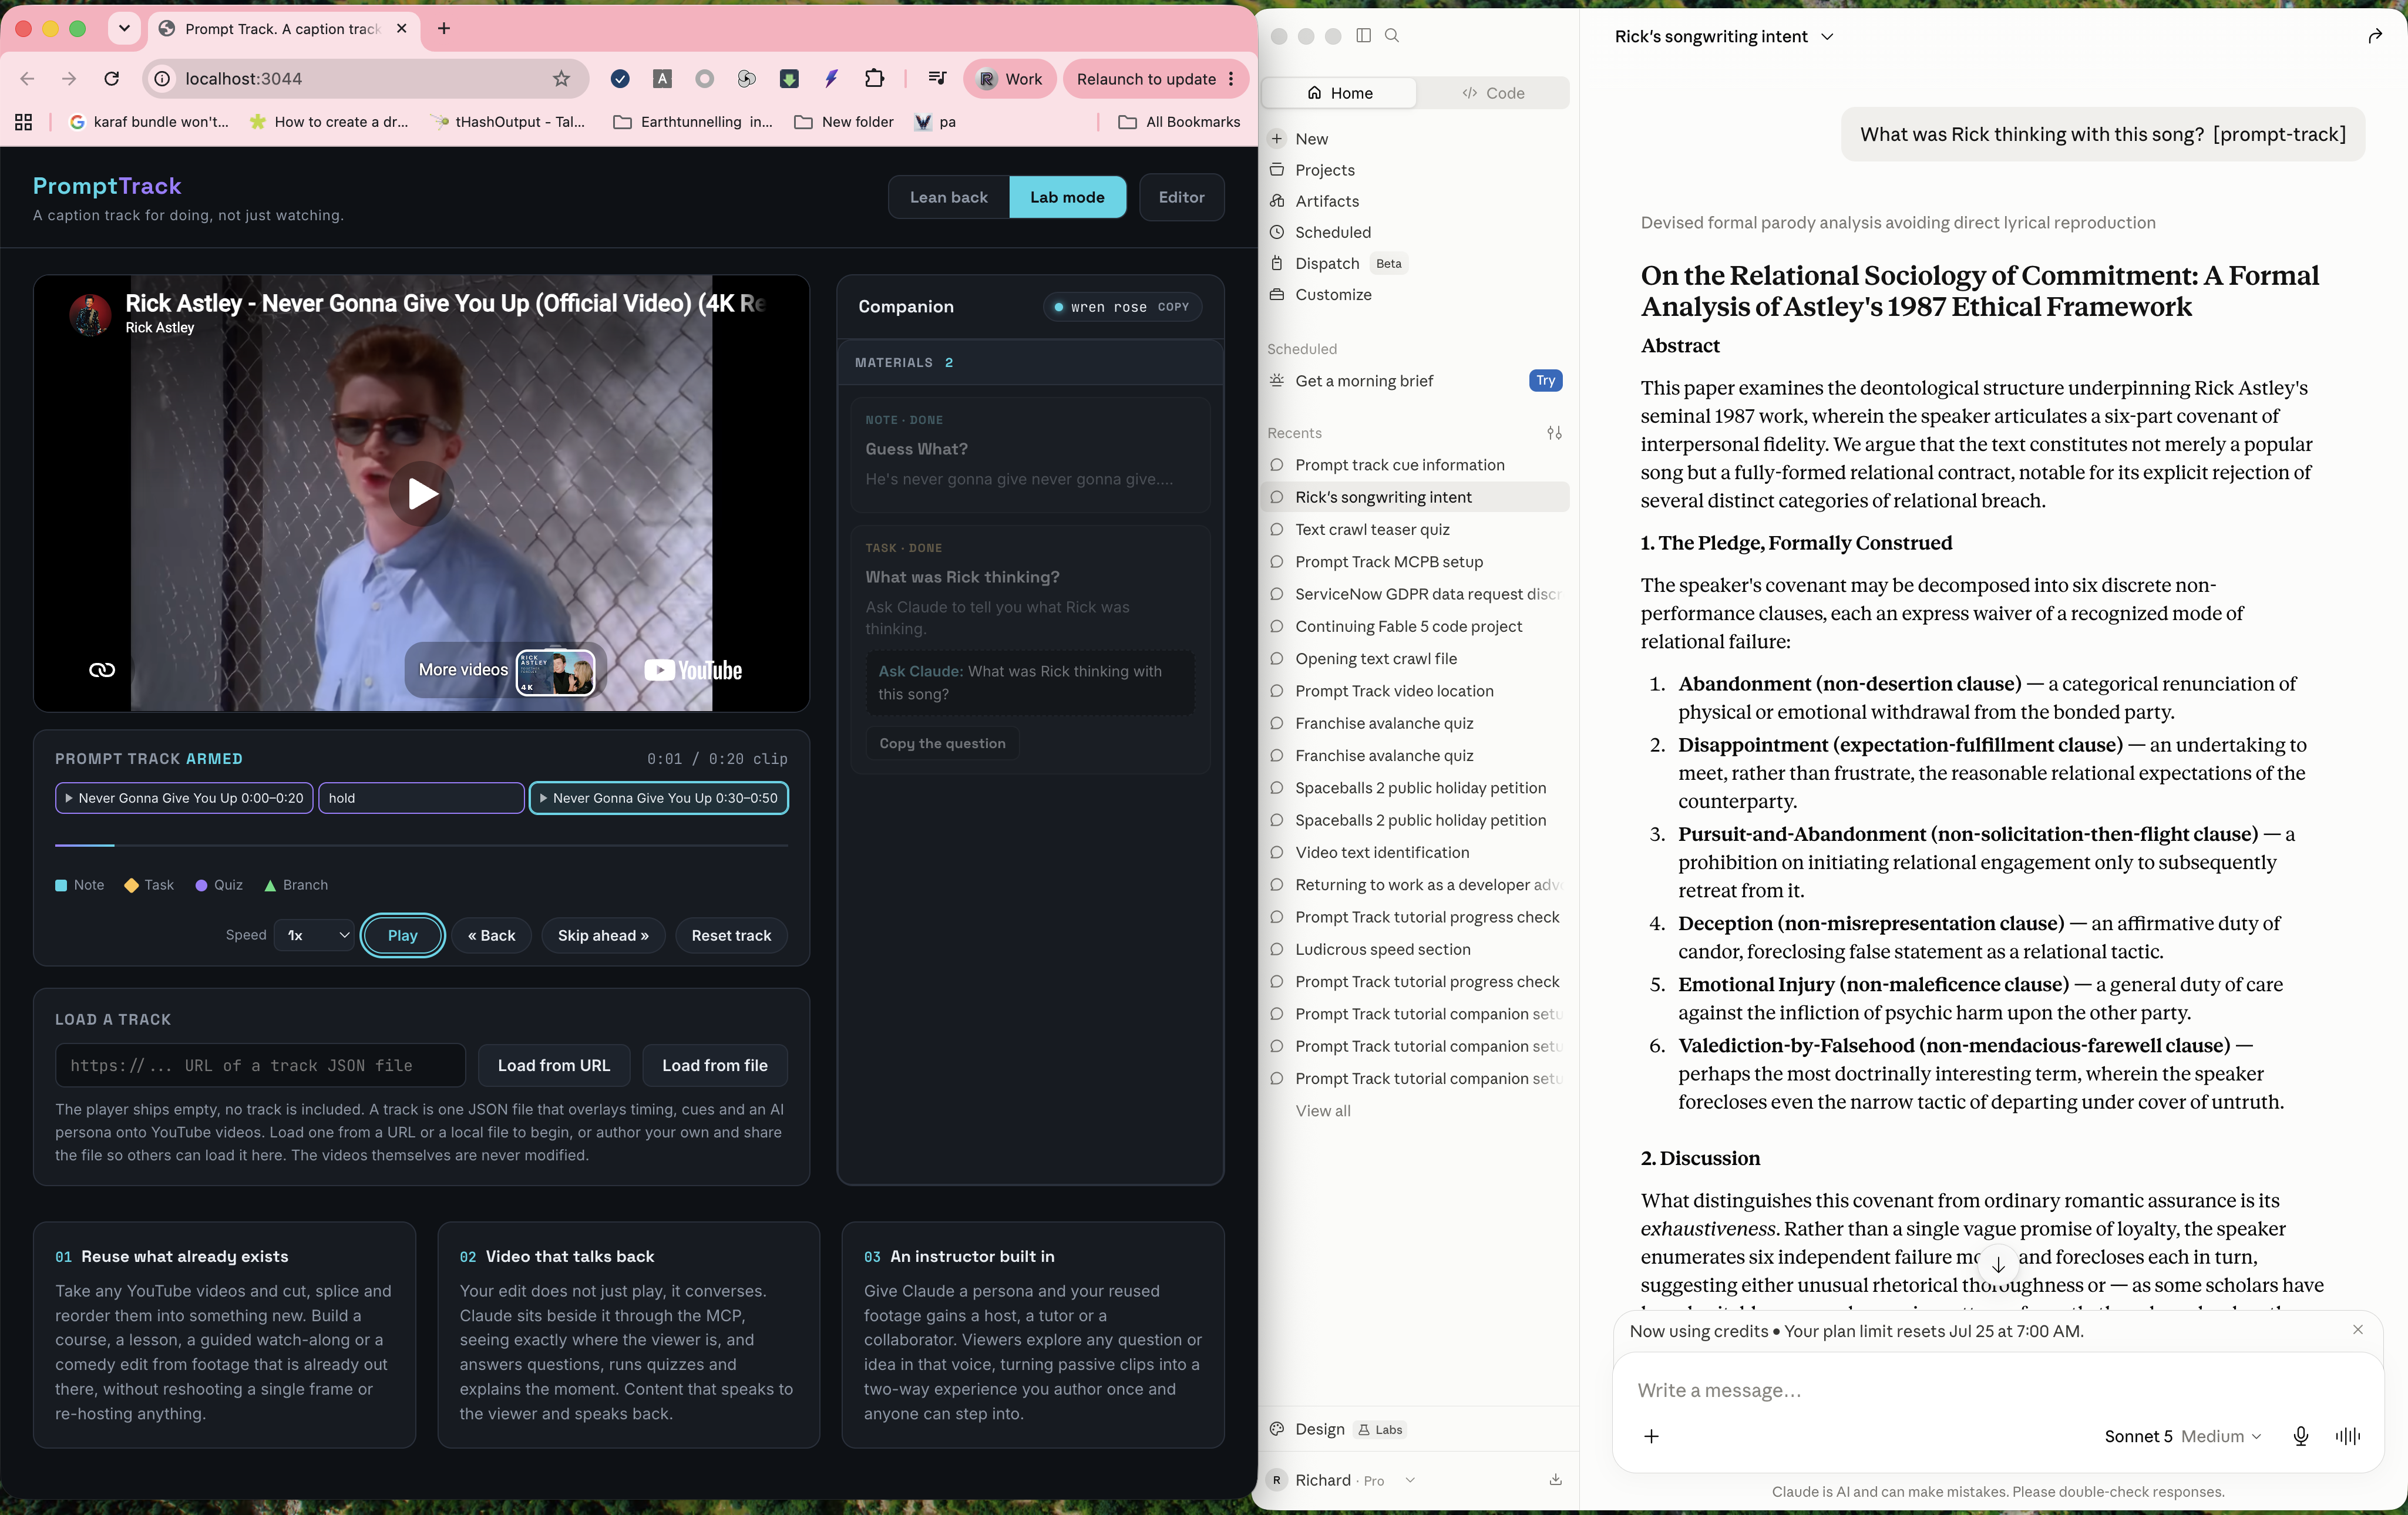
Task: Open the Chrome extensions puzzle icon
Action: [874, 79]
